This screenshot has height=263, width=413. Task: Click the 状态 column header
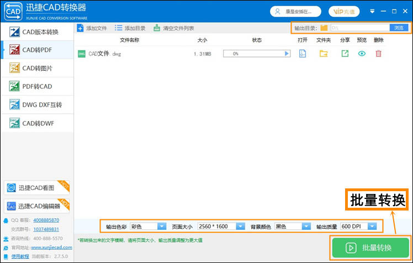point(257,40)
